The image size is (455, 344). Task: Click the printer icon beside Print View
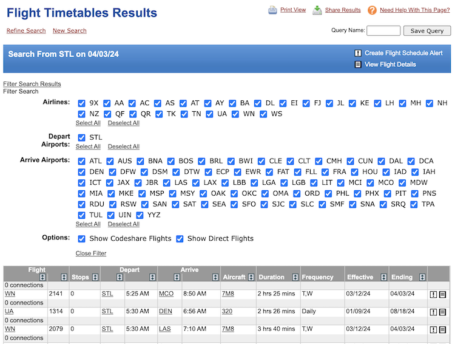273,10
